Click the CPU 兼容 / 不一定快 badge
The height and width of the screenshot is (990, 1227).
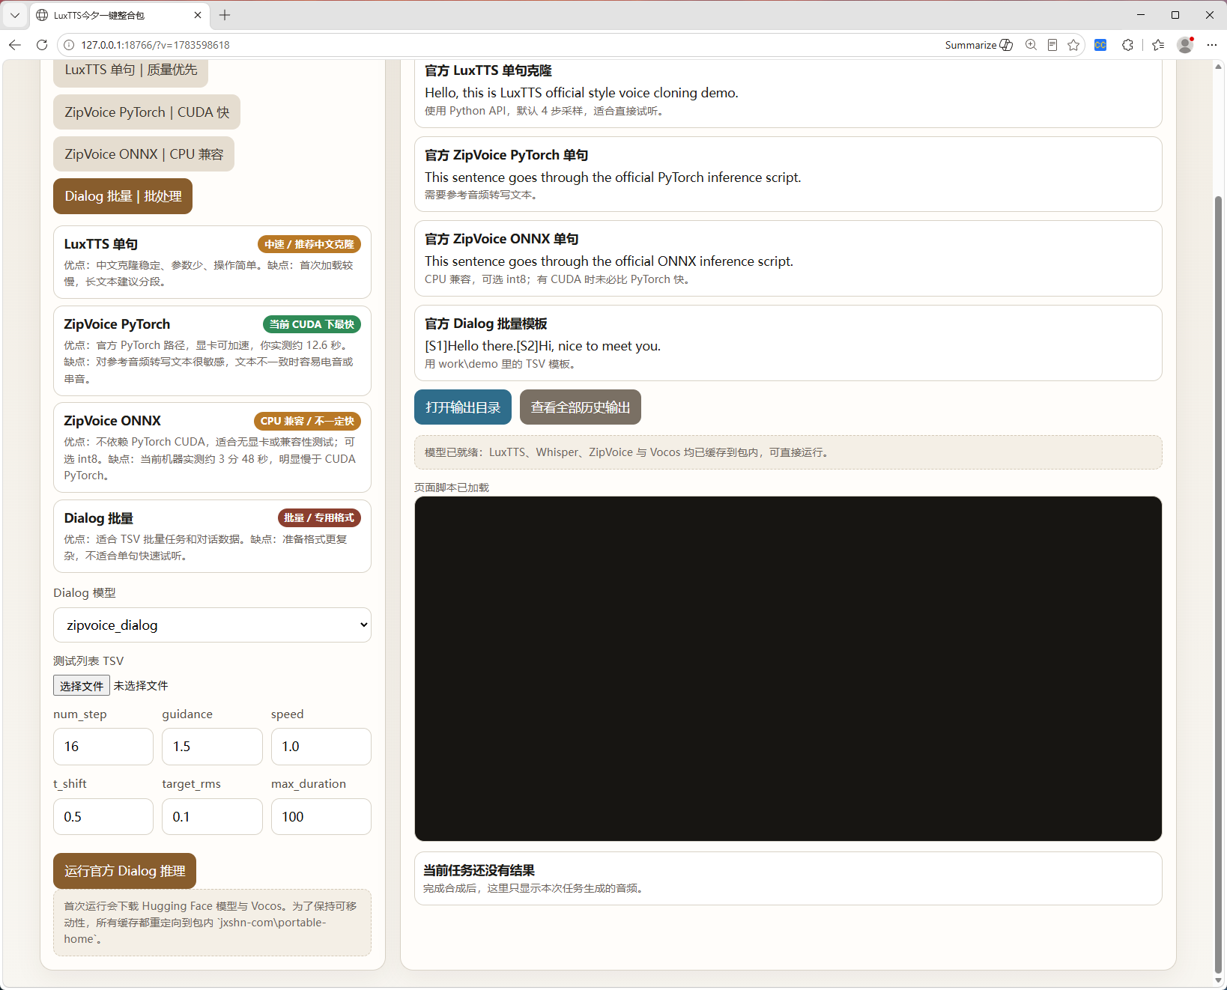[x=307, y=421]
